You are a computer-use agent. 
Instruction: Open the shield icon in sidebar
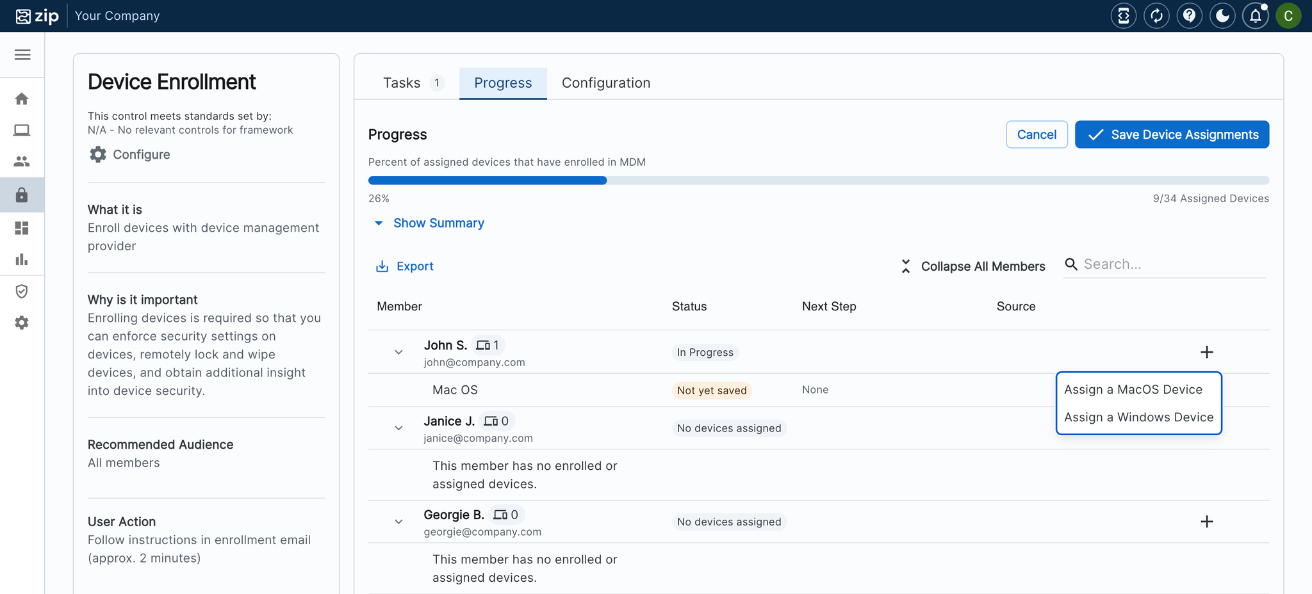[22, 291]
